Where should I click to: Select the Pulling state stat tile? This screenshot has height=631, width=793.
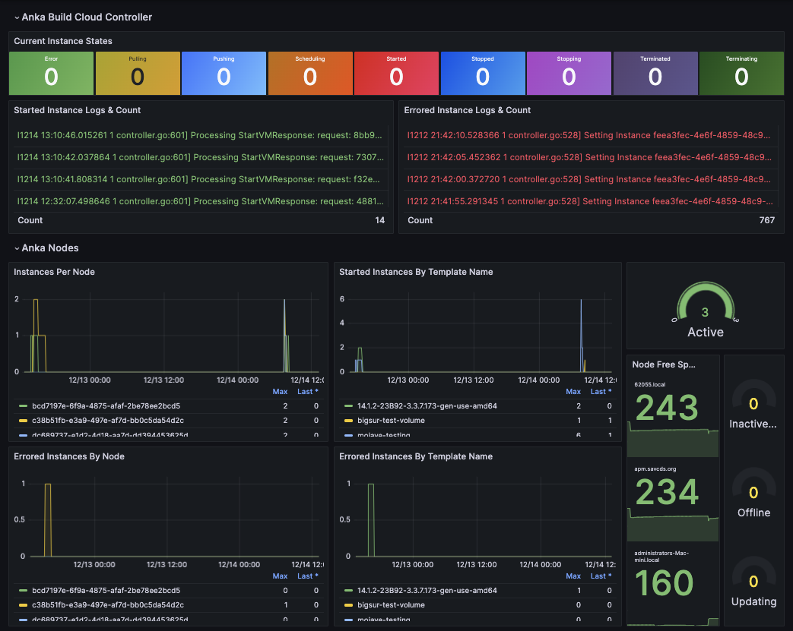138,73
